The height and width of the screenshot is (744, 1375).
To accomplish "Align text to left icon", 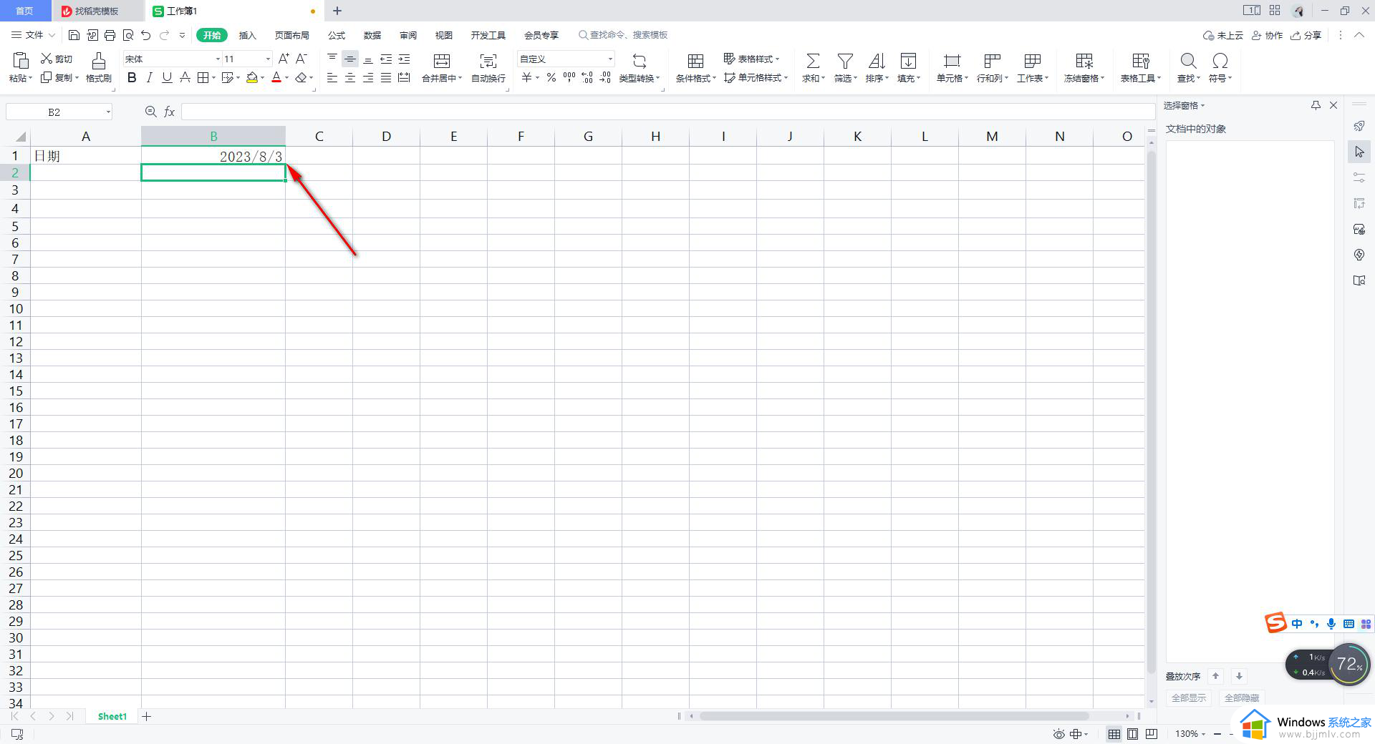I will click(332, 77).
